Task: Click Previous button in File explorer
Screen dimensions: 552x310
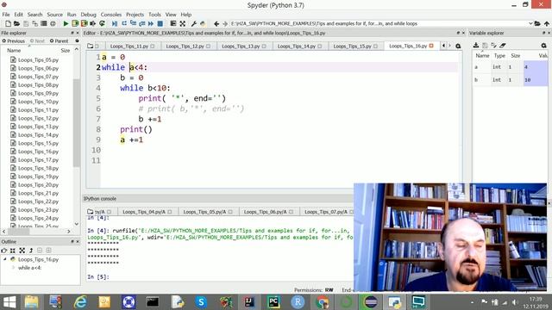Action: [x=14, y=40]
